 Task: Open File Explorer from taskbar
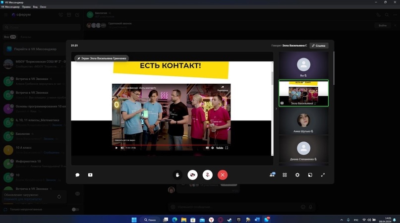[x=184, y=220]
